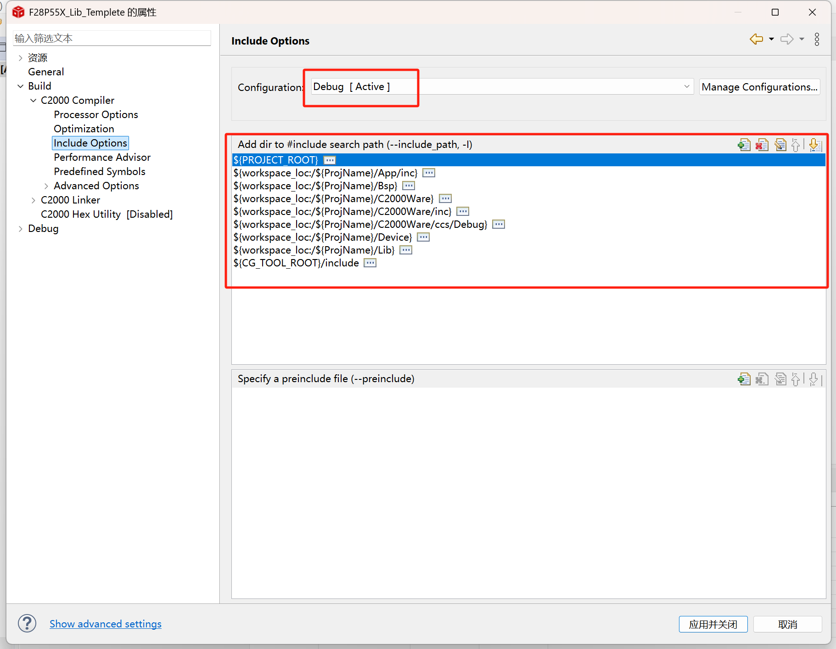Select the Lib include path row
The image size is (836, 649).
pos(529,250)
